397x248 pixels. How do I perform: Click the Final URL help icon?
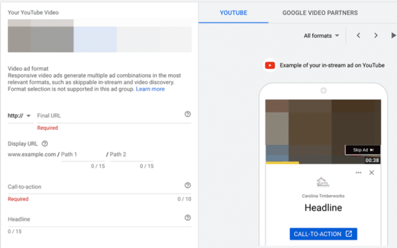187,114
